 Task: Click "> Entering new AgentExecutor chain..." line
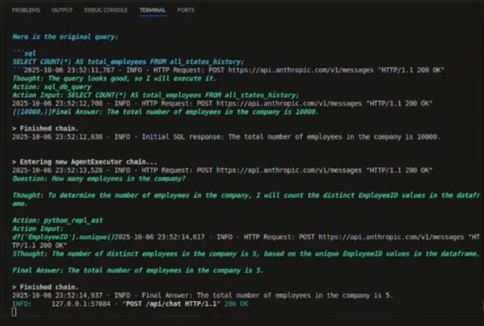(85, 162)
